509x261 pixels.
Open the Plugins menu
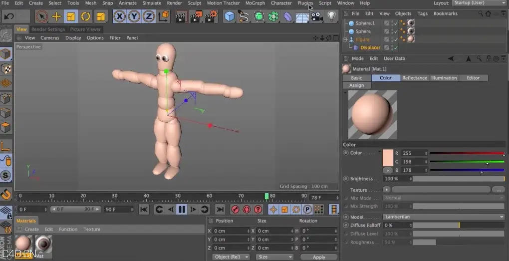coord(305,3)
